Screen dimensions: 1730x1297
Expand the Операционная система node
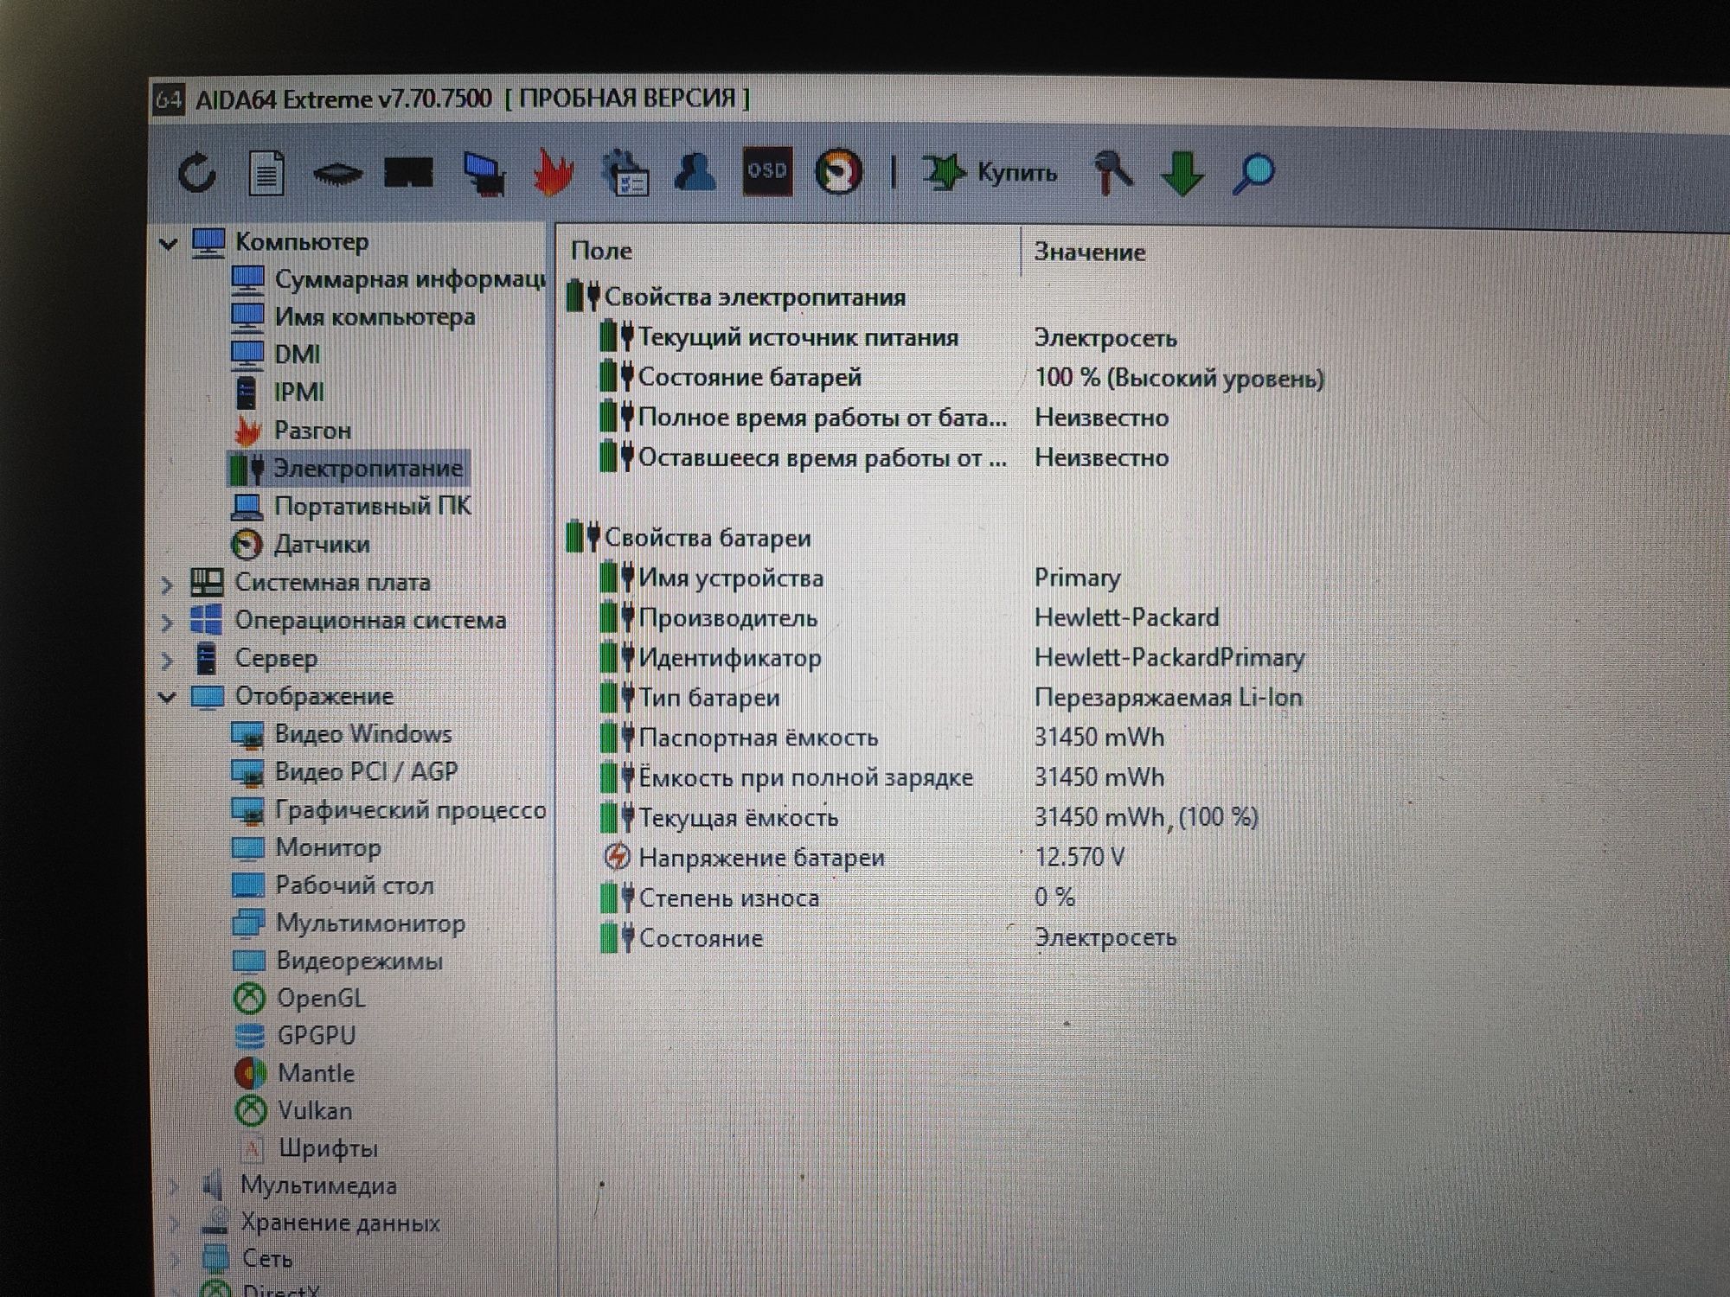[168, 623]
